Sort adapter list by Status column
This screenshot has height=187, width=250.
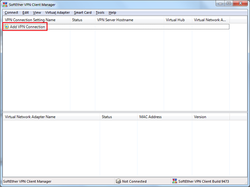pos(119,117)
